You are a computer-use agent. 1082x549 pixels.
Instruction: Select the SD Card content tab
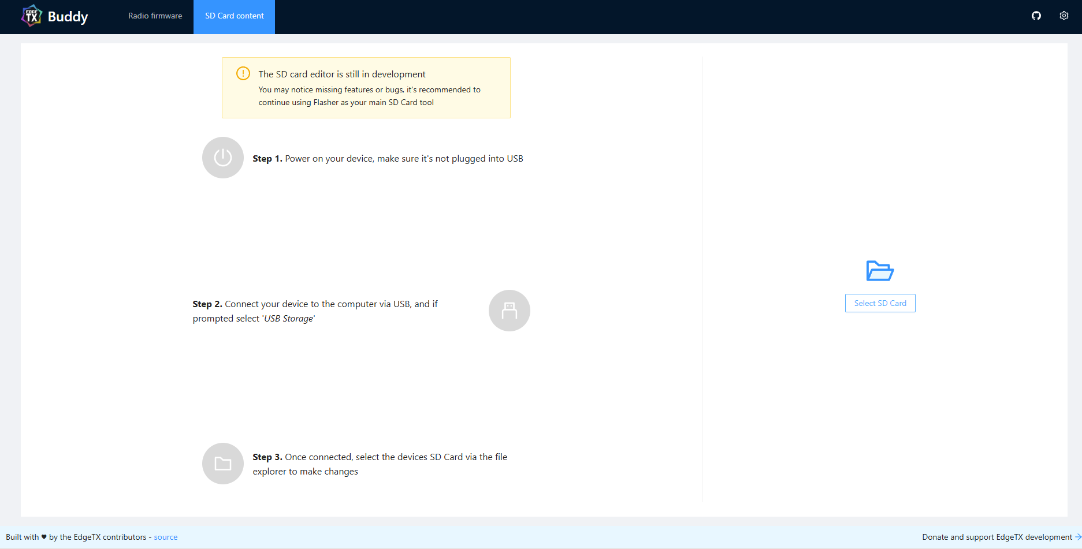234,16
